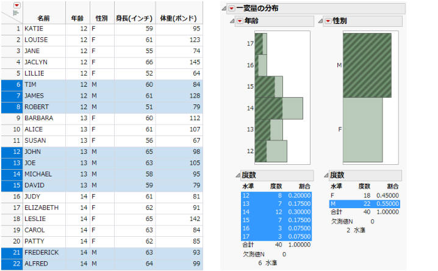This screenshot has width=438, height=271.
Task: Open the 年齢 red triangle menu
Action: (240, 21)
